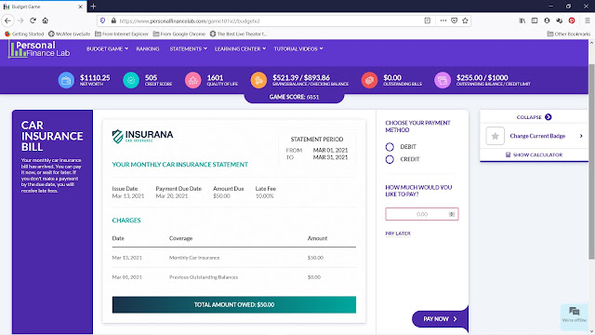Open page actions three-dot menu
This screenshot has height=335, width=595.
pyautogui.click(x=443, y=20)
